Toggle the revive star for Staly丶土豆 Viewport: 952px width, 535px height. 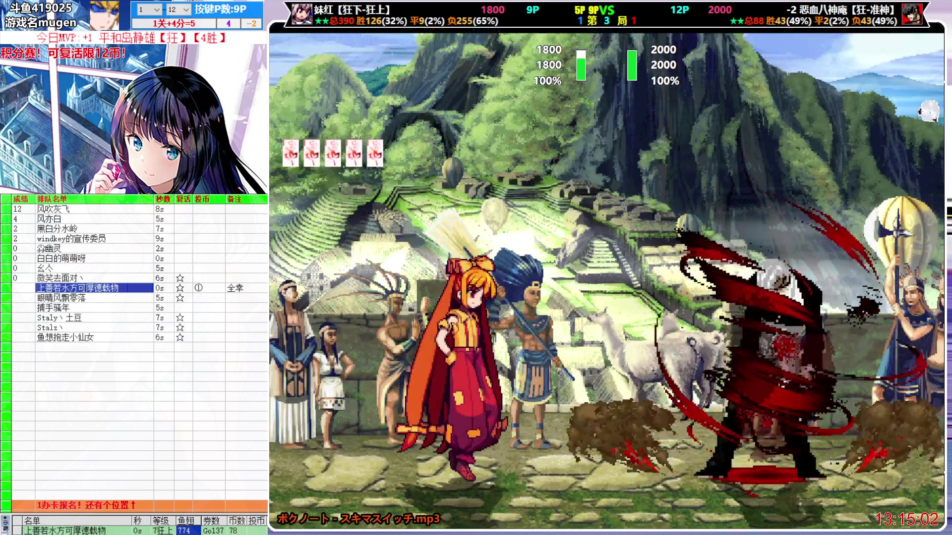coord(180,318)
